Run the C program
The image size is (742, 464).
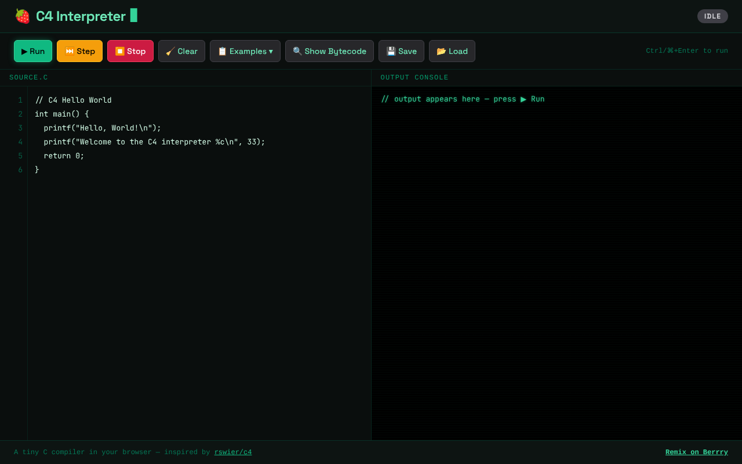point(33,51)
